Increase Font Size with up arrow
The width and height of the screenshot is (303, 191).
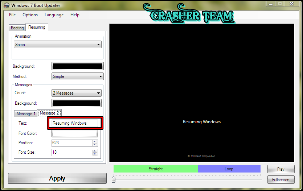point(95,151)
